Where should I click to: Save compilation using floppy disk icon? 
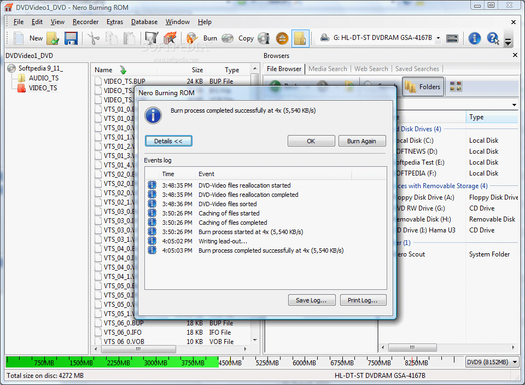coord(71,38)
